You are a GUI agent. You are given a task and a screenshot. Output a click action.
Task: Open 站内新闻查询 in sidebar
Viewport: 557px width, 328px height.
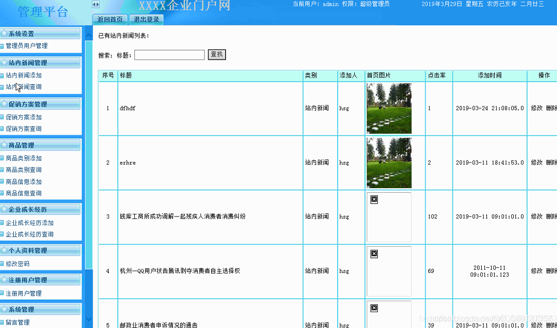click(x=24, y=87)
